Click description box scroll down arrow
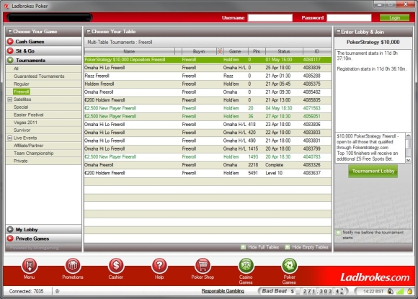The image size is (418, 299). (x=408, y=160)
